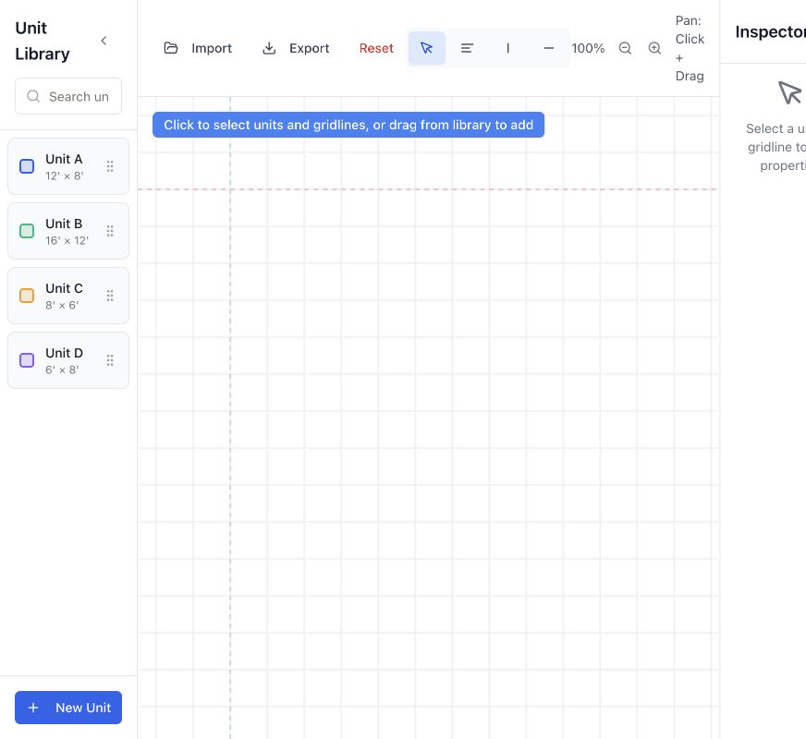The height and width of the screenshot is (739, 806).
Task: Activate the horizontal gridline tool
Action: [x=548, y=48]
